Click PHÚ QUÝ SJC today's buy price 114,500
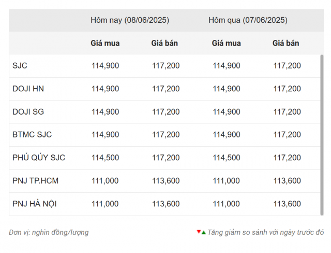Viewport: 331px width, 253px height. (x=105, y=158)
